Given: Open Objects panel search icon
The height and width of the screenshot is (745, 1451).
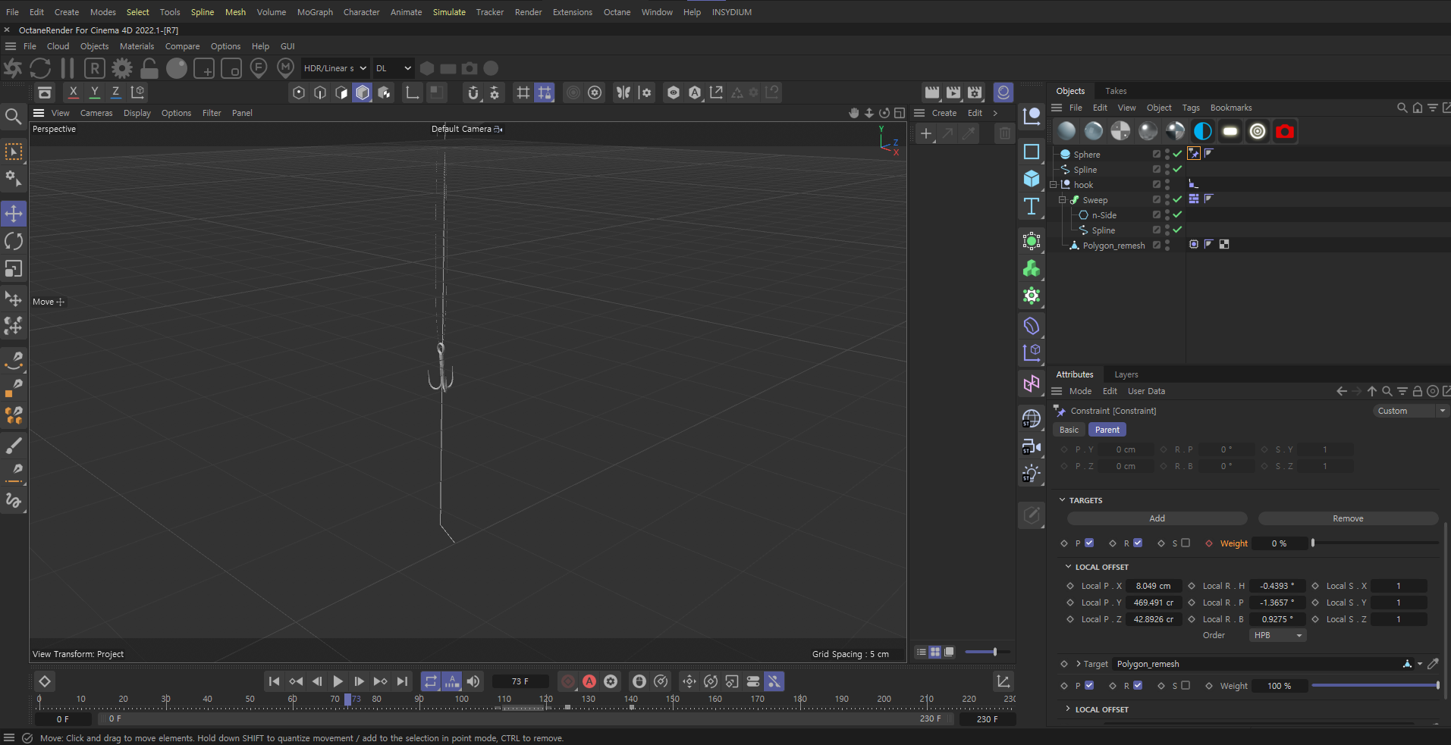Looking at the screenshot, I should pyautogui.click(x=1402, y=108).
